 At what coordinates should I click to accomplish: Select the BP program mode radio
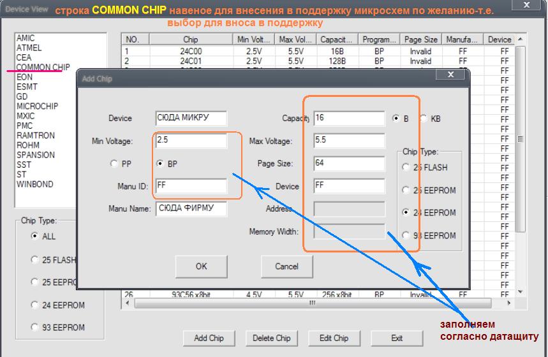coord(160,164)
